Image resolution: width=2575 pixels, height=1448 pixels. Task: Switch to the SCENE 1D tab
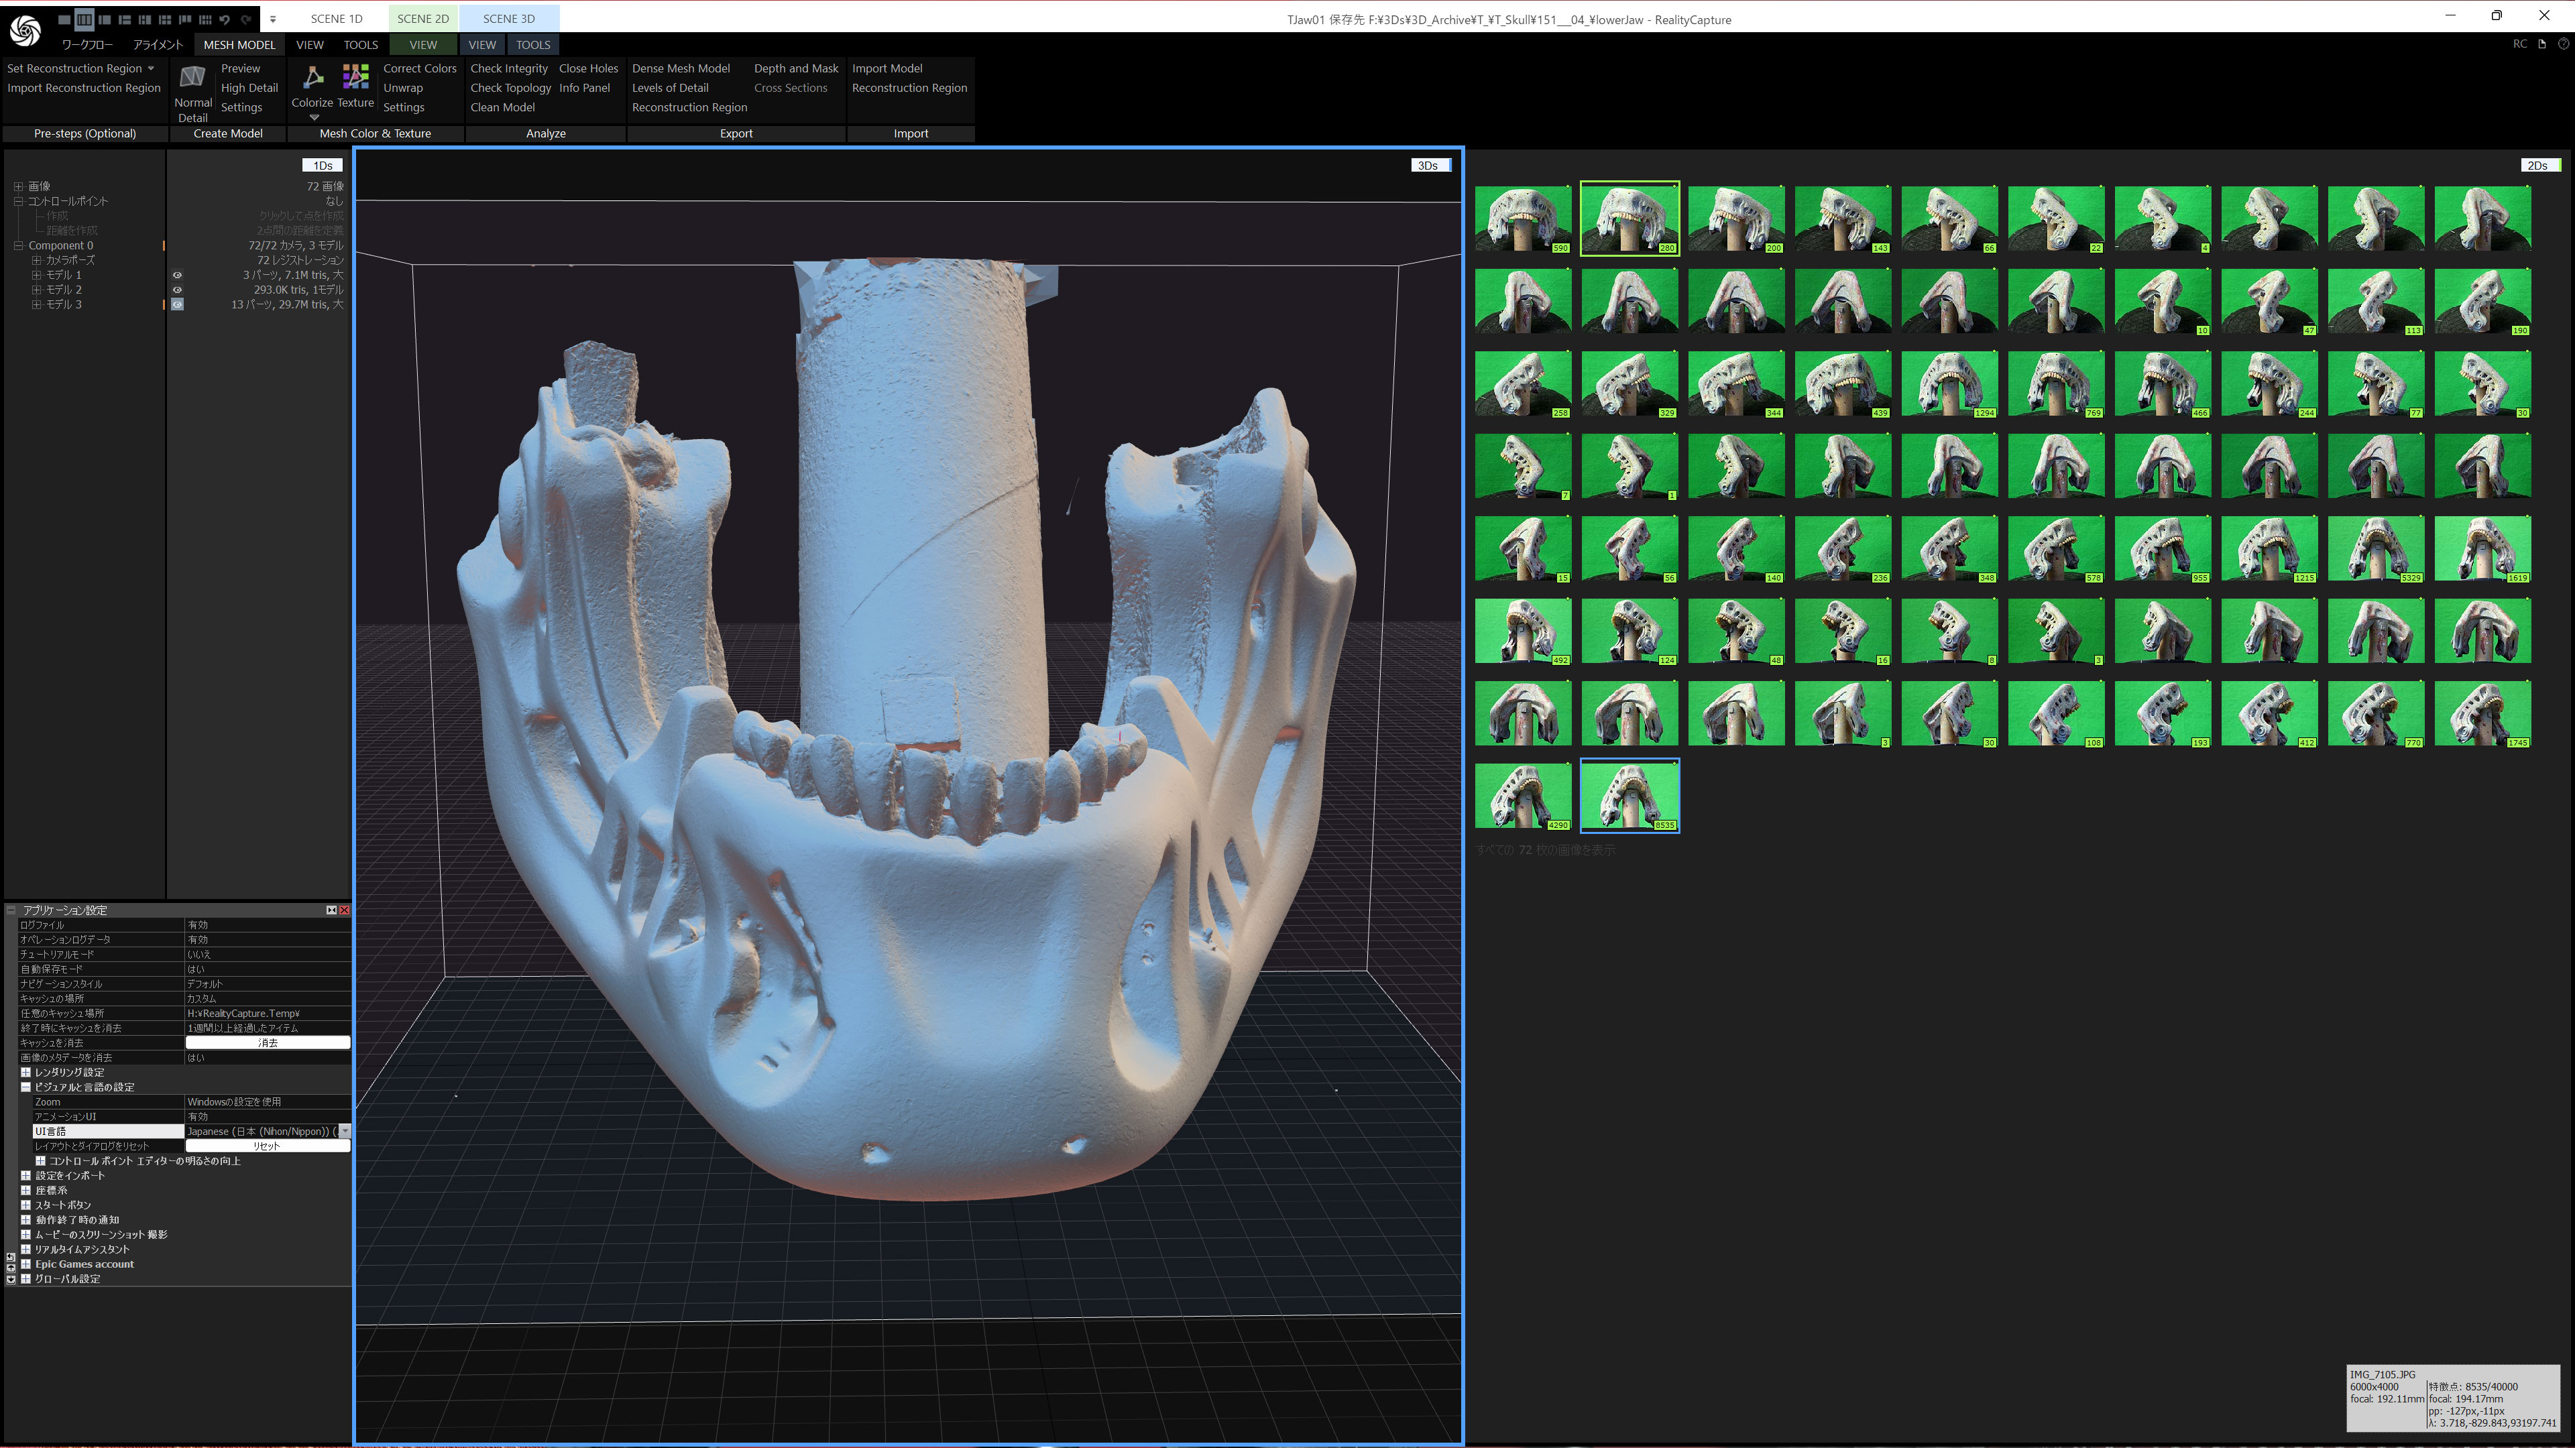(336, 19)
